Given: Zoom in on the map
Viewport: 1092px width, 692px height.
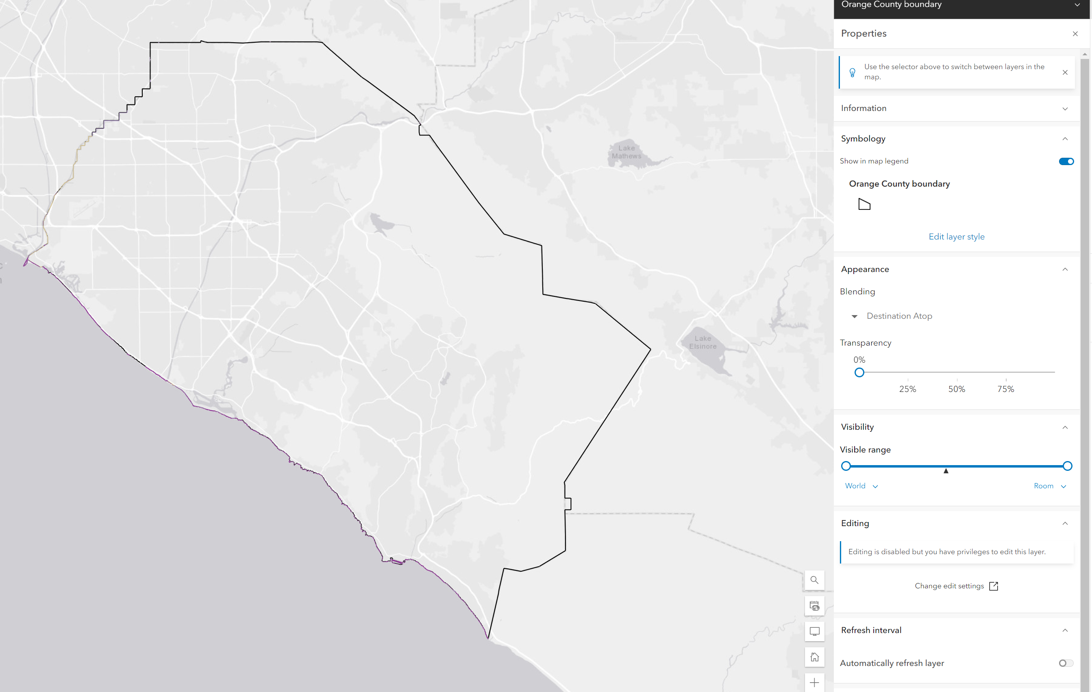Looking at the screenshot, I should 814,683.
